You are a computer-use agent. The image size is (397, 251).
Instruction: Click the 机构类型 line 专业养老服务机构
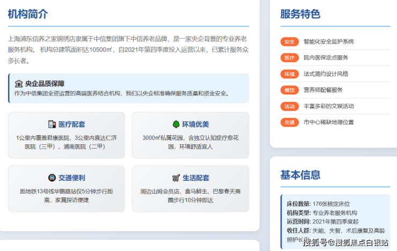322,213
